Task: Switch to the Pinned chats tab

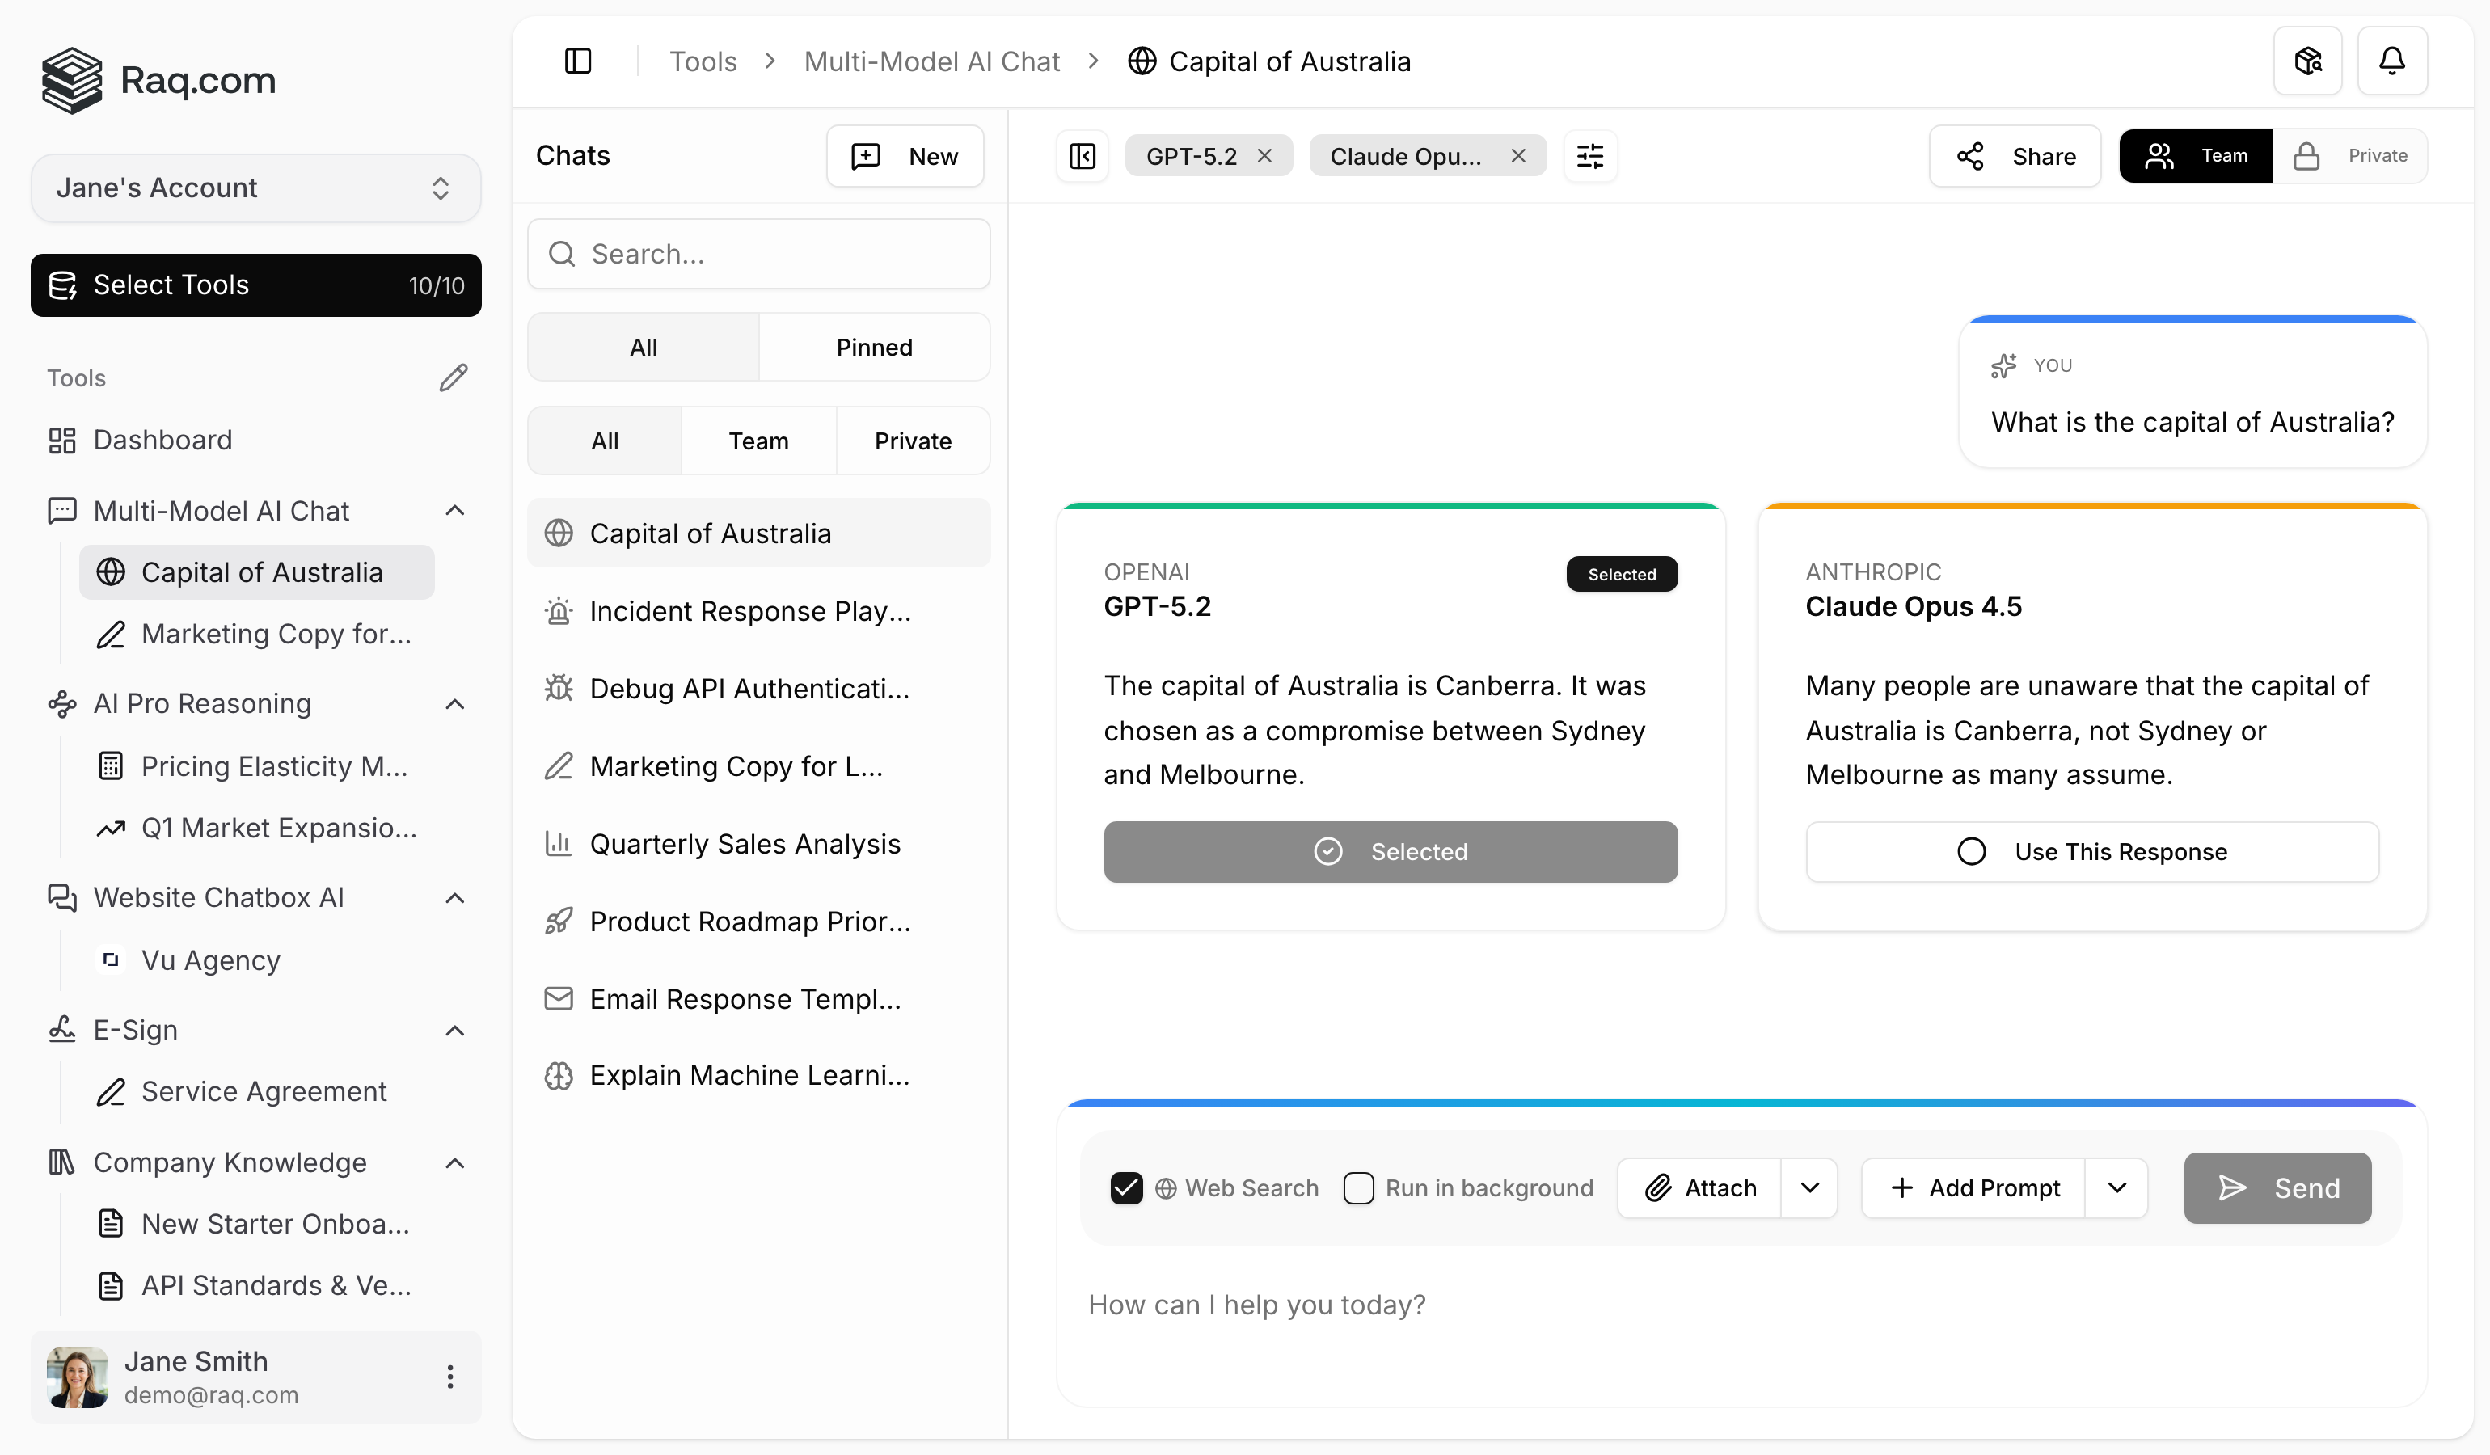Action: click(x=873, y=347)
